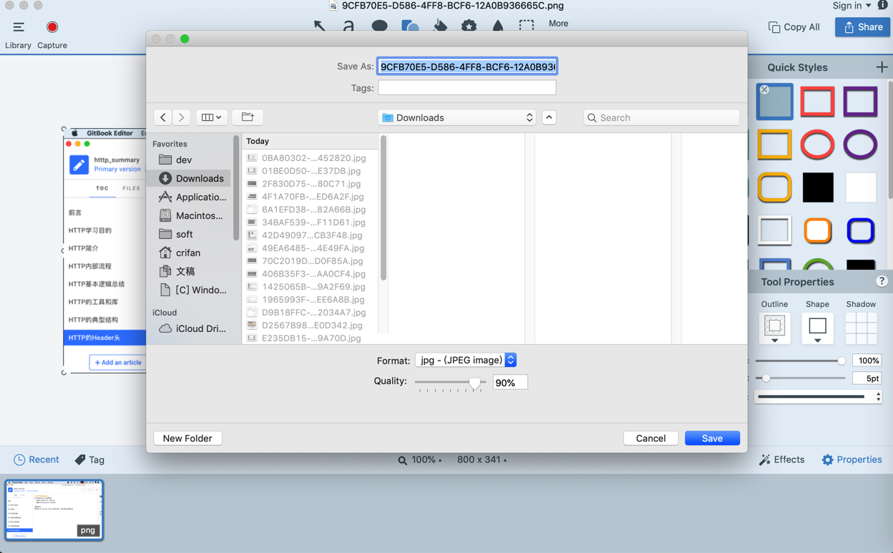This screenshot has width=893, height=553.
Task: Open the Tag view in tray
Action: [89, 460]
